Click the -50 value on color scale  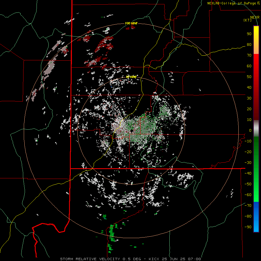pos(248,184)
